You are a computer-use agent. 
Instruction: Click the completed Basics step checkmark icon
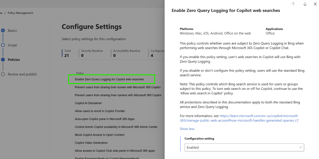tap(3, 31)
